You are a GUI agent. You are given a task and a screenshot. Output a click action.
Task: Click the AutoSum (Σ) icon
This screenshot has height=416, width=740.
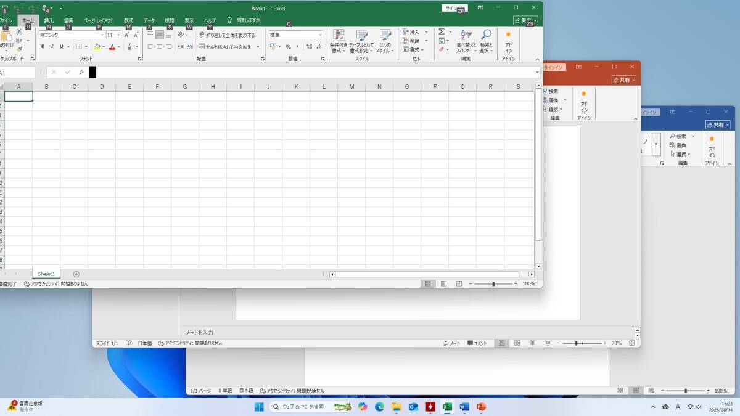(442, 31)
